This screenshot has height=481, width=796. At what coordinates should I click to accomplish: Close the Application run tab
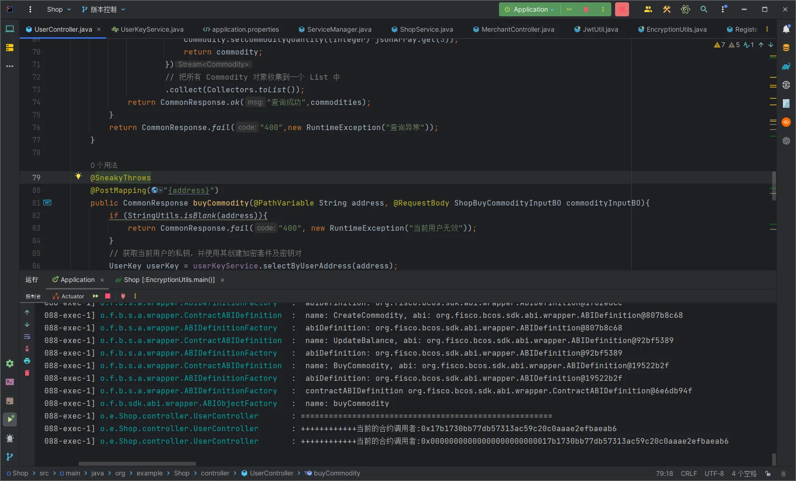tap(102, 280)
